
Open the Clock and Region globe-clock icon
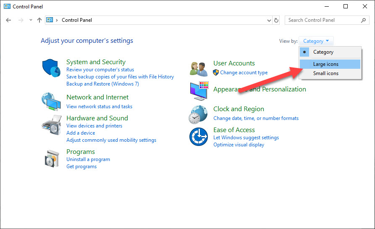198,114
